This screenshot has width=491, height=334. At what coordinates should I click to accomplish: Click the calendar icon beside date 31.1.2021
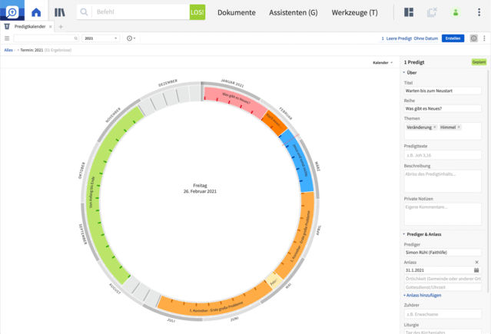point(476,270)
